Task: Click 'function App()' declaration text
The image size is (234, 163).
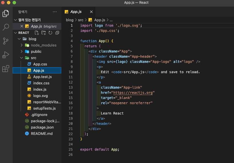Action: 95,41
